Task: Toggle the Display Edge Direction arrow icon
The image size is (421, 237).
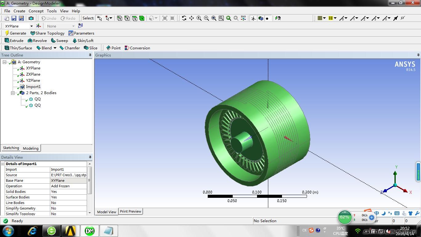Action: pyautogui.click(x=396, y=18)
